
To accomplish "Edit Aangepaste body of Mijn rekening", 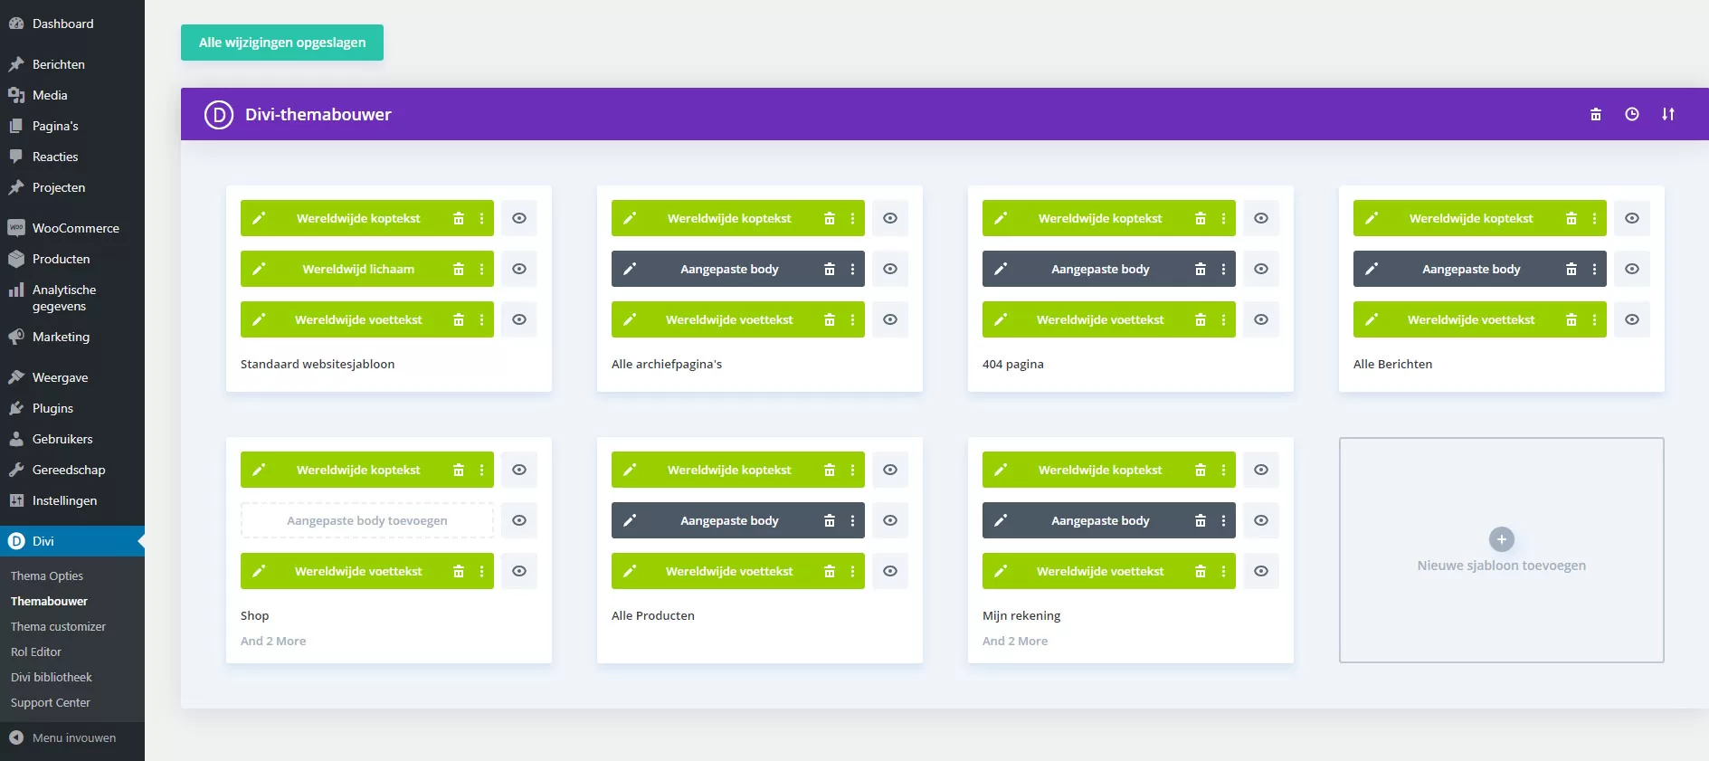I will 1001,520.
